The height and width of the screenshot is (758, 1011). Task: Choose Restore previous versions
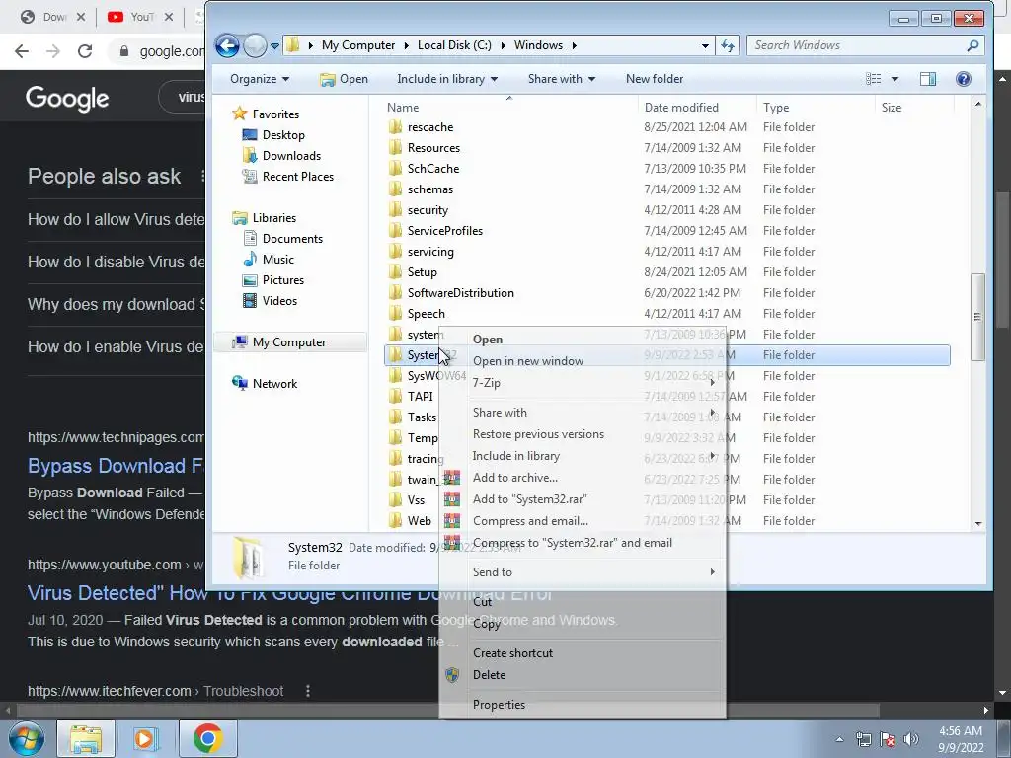(x=582, y=434)
